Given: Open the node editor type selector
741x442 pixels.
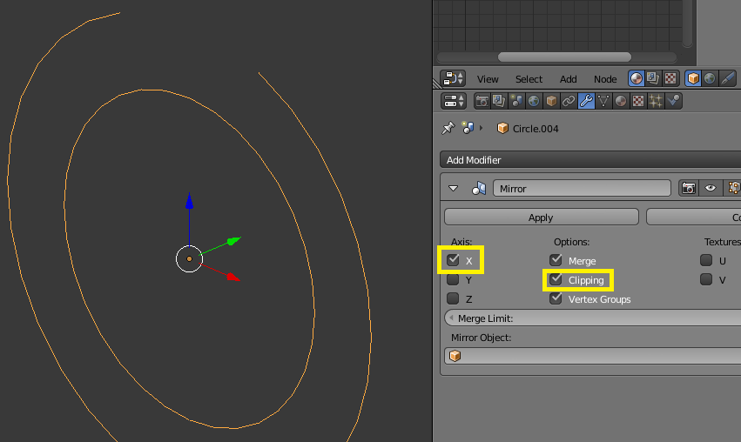Looking at the screenshot, I should [x=453, y=78].
